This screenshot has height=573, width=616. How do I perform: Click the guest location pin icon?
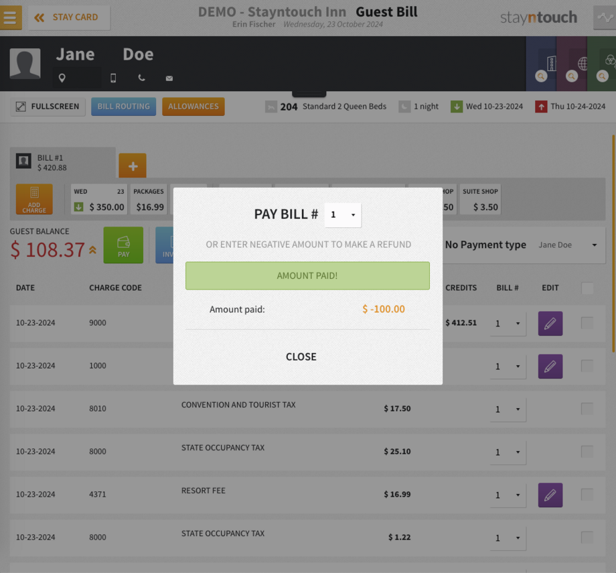62,78
